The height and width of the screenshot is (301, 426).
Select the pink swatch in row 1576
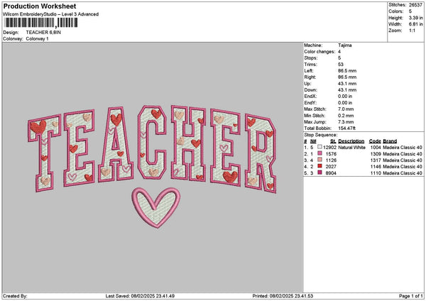click(319, 153)
